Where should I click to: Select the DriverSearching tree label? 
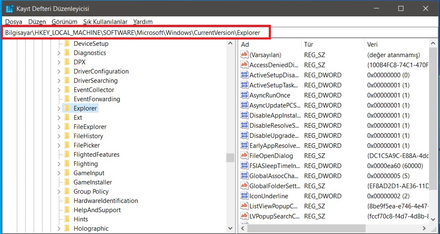click(x=95, y=81)
